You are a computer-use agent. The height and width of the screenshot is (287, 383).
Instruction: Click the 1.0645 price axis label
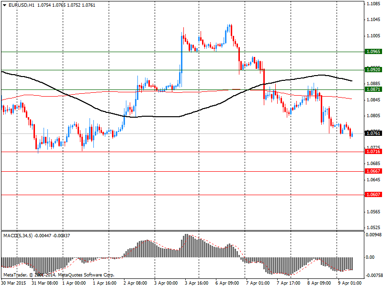coord(374,180)
